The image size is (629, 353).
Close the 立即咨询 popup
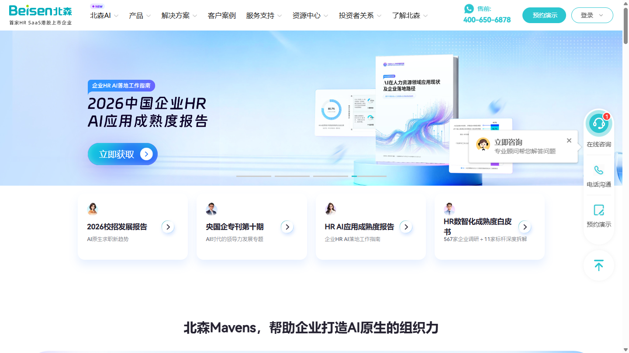(x=569, y=140)
